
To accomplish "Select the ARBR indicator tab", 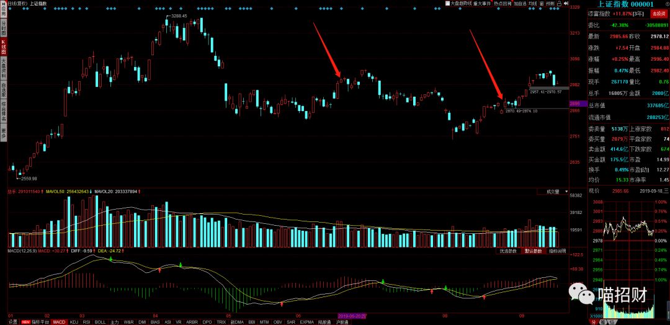I will pyautogui.click(x=192, y=322).
